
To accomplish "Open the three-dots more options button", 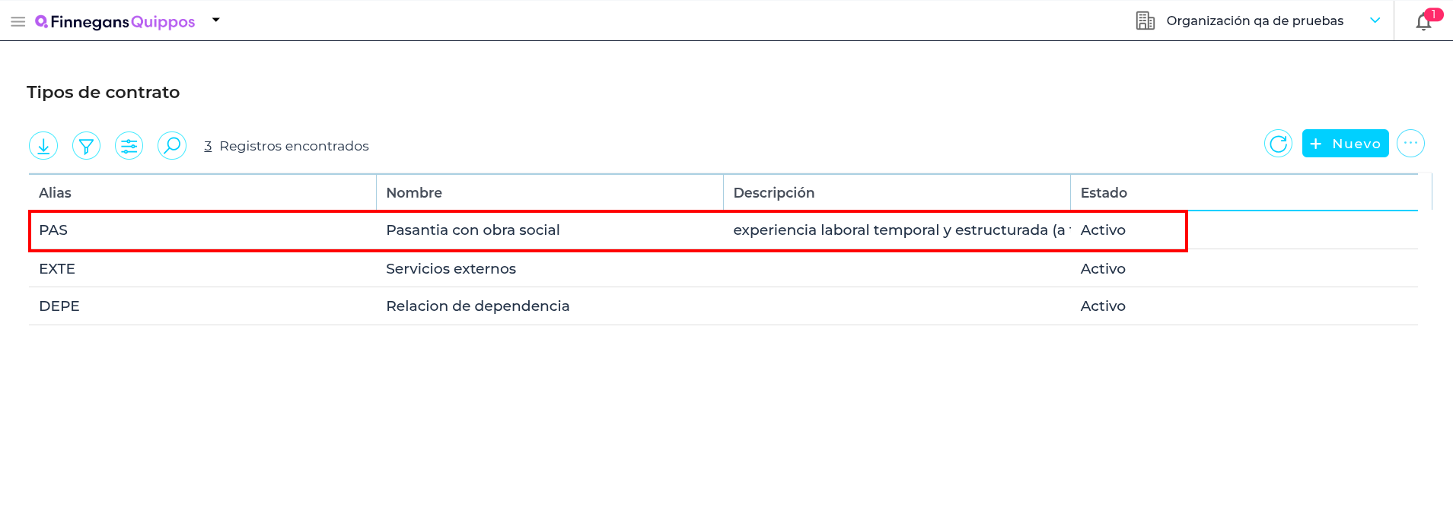I will click(x=1410, y=144).
